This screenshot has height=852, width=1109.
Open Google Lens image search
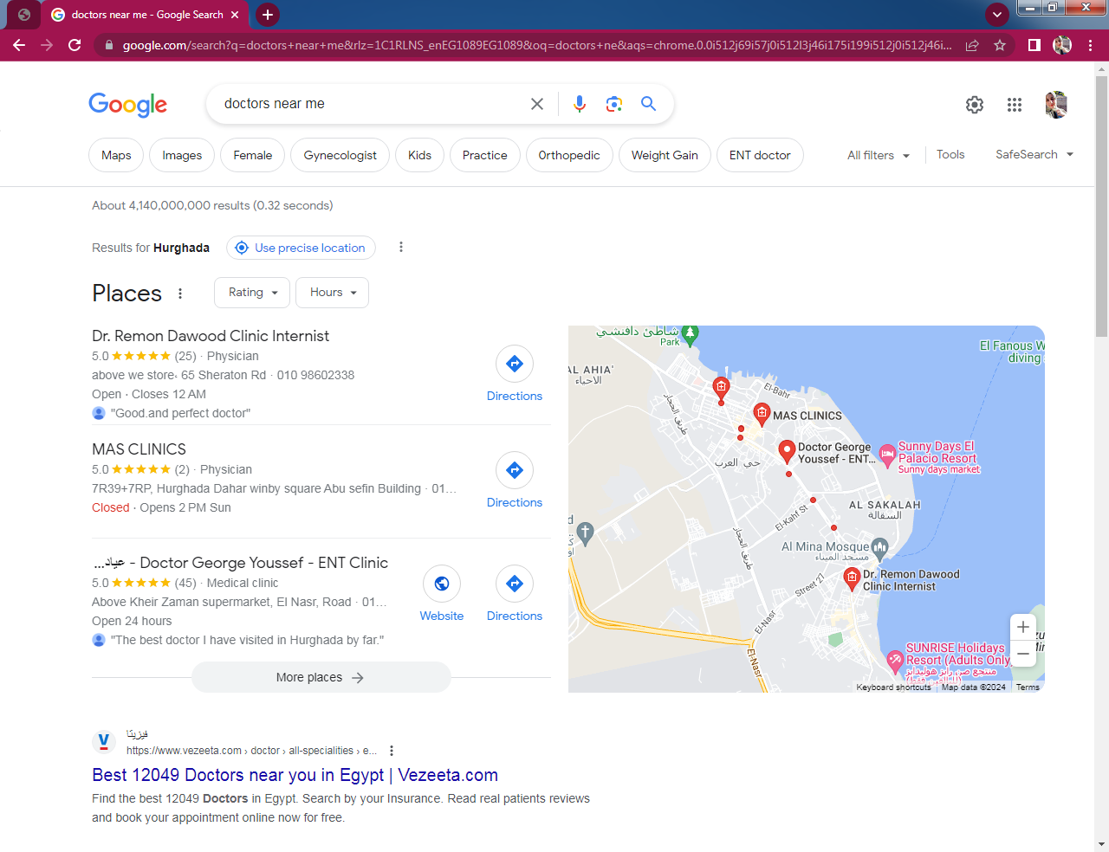click(614, 104)
